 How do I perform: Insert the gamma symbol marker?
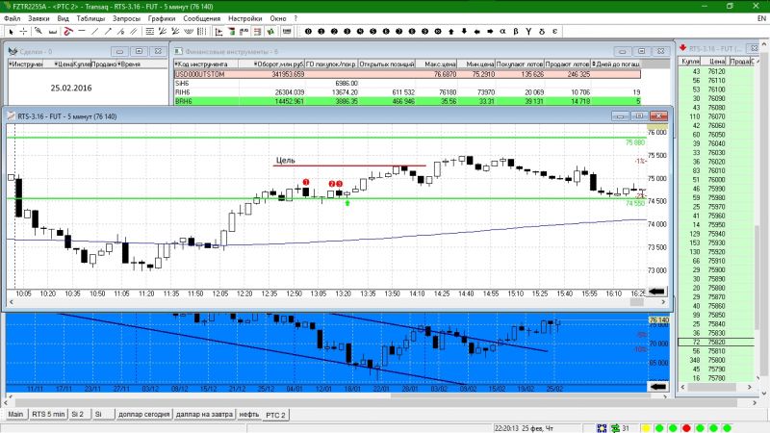point(528,32)
